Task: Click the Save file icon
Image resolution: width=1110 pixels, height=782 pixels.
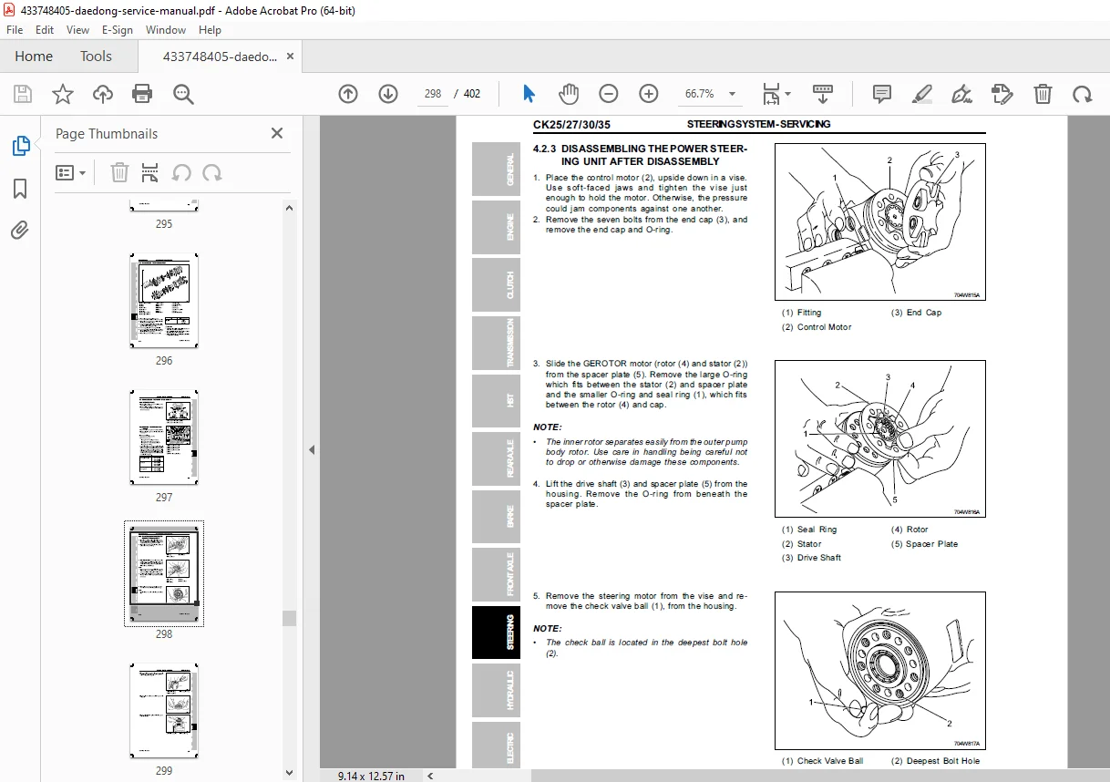Action: tap(23, 94)
